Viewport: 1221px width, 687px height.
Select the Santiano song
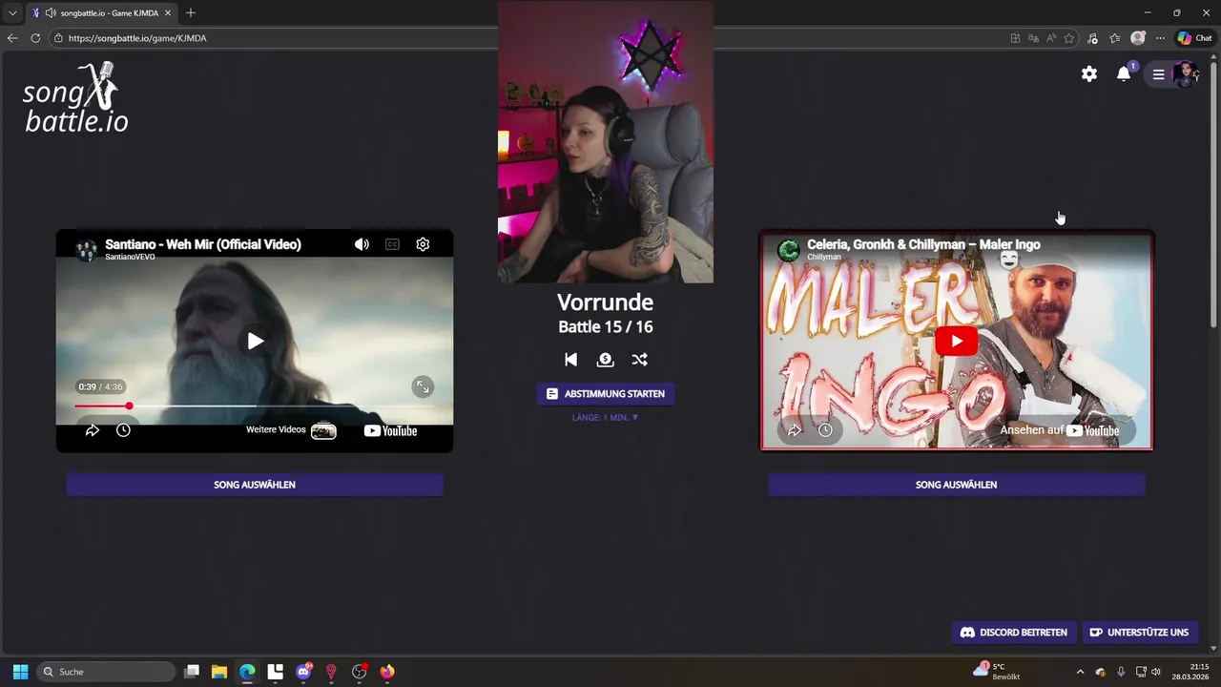(x=255, y=485)
